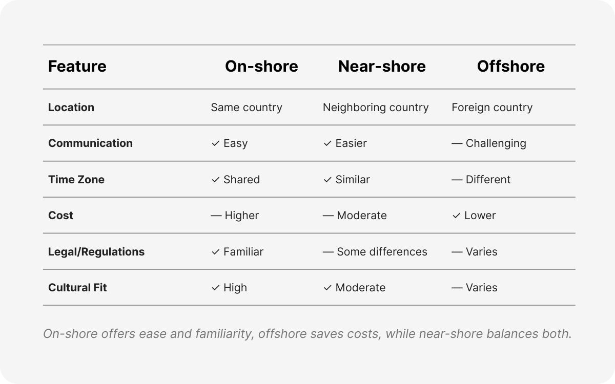The height and width of the screenshot is (384, 615).
Task: Click the "Neighboring country" cell
Action: pyautogui.click(x=376, y=108)
